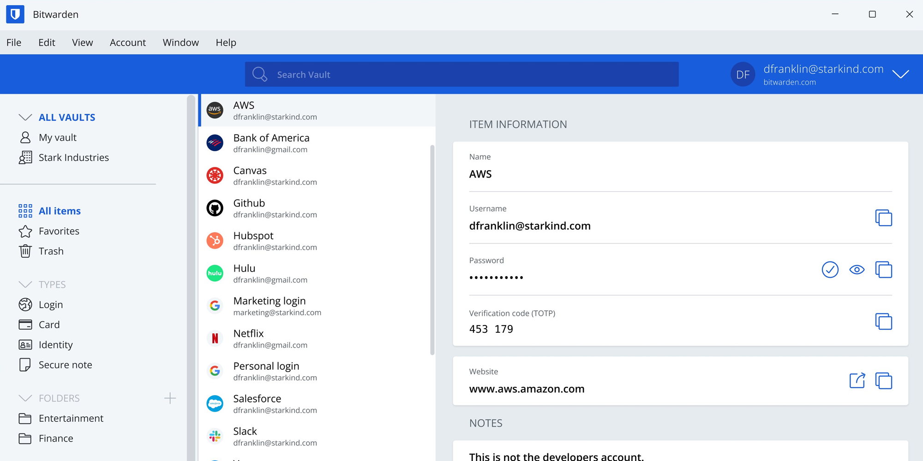
Task: Click the 453 179 verification code
Action: (491, 329)
